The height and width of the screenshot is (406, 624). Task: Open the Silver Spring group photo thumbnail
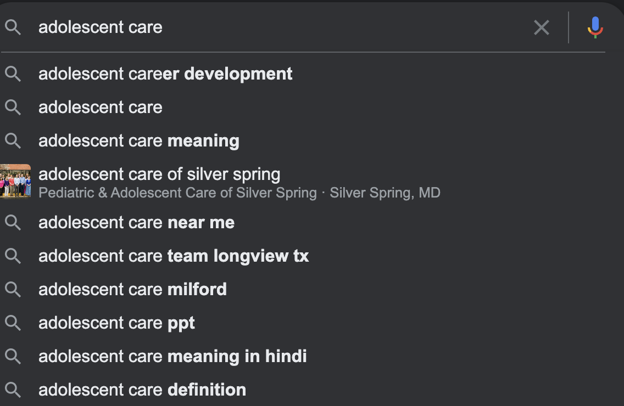(x=15, y=182)
